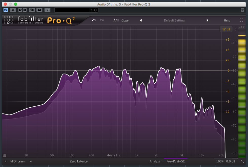
Task: Click the -12 dB scale label
Action: point(227,112)
